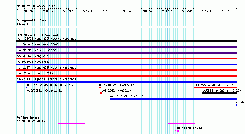This screenshot has width=245, height=134.
Task: Select variant label nsv833650 (Wong2007)
Action: [x=33, y=56]
